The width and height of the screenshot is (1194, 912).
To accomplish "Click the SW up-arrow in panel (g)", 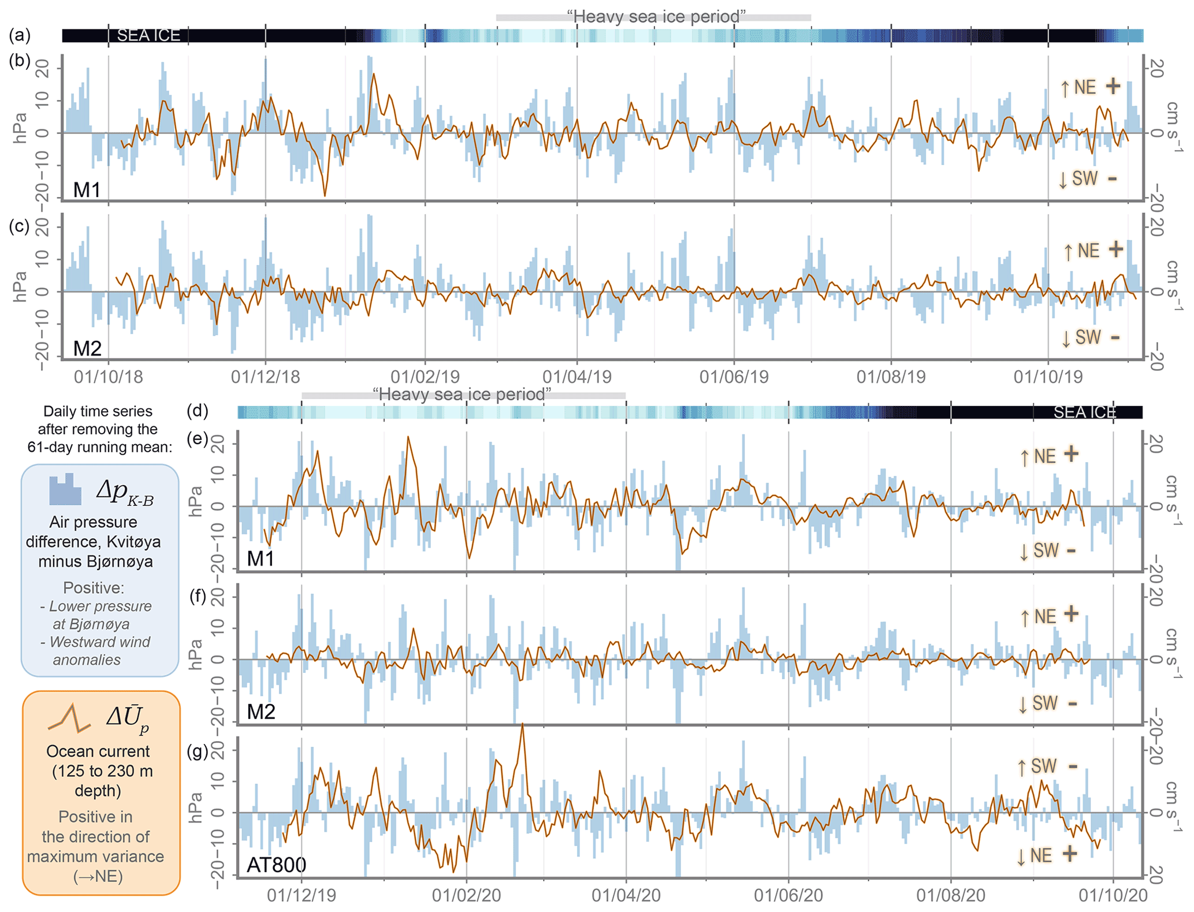I will pos(1022,768).
